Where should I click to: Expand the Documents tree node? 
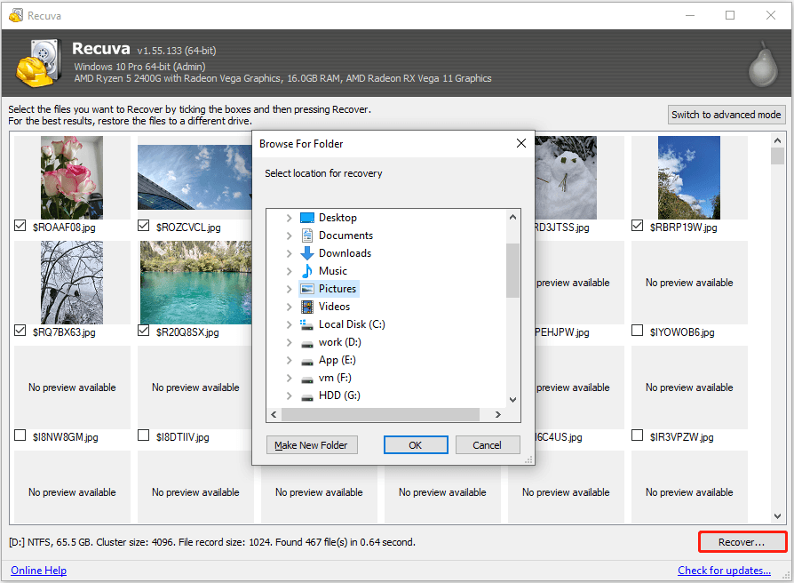click(x=290, y=236)
